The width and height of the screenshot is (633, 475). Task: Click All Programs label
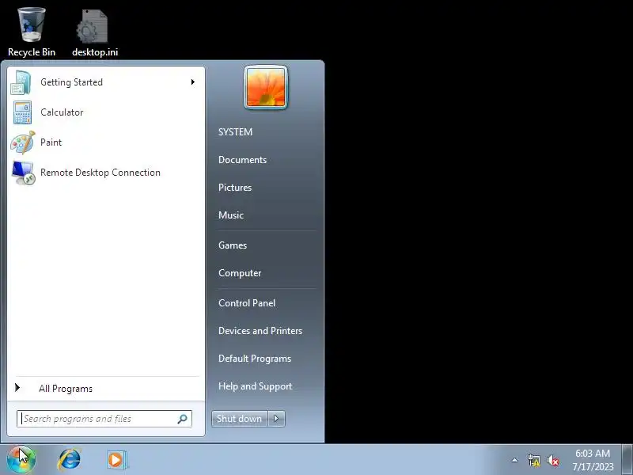[66, 389]
